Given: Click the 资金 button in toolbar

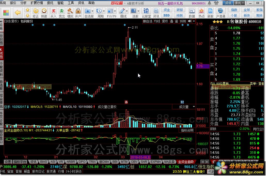Looking at the screenshot, I should tap(167, 10).
